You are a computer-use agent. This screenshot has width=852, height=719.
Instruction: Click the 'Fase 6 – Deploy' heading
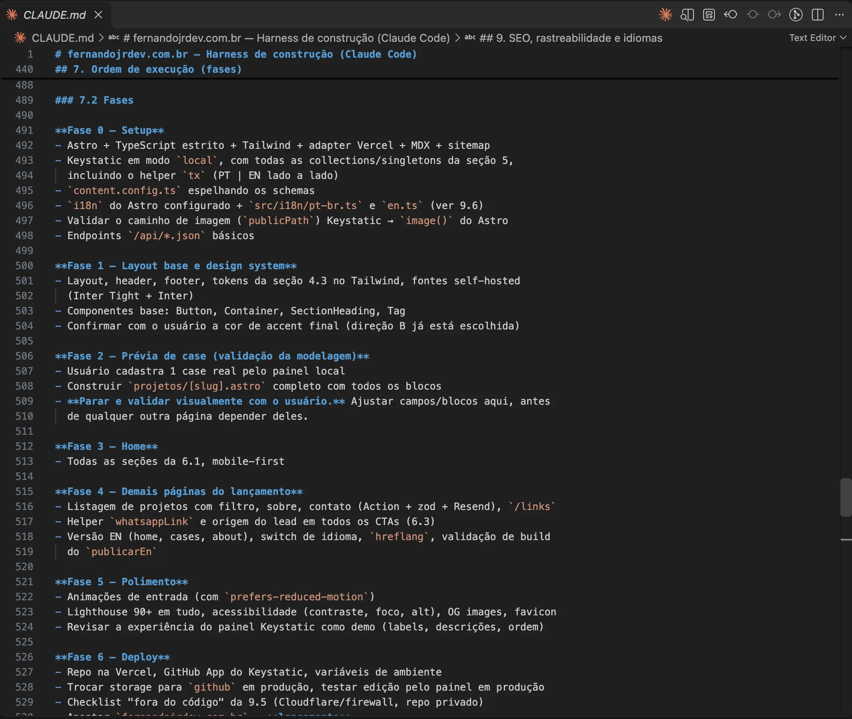pos(112,657)
